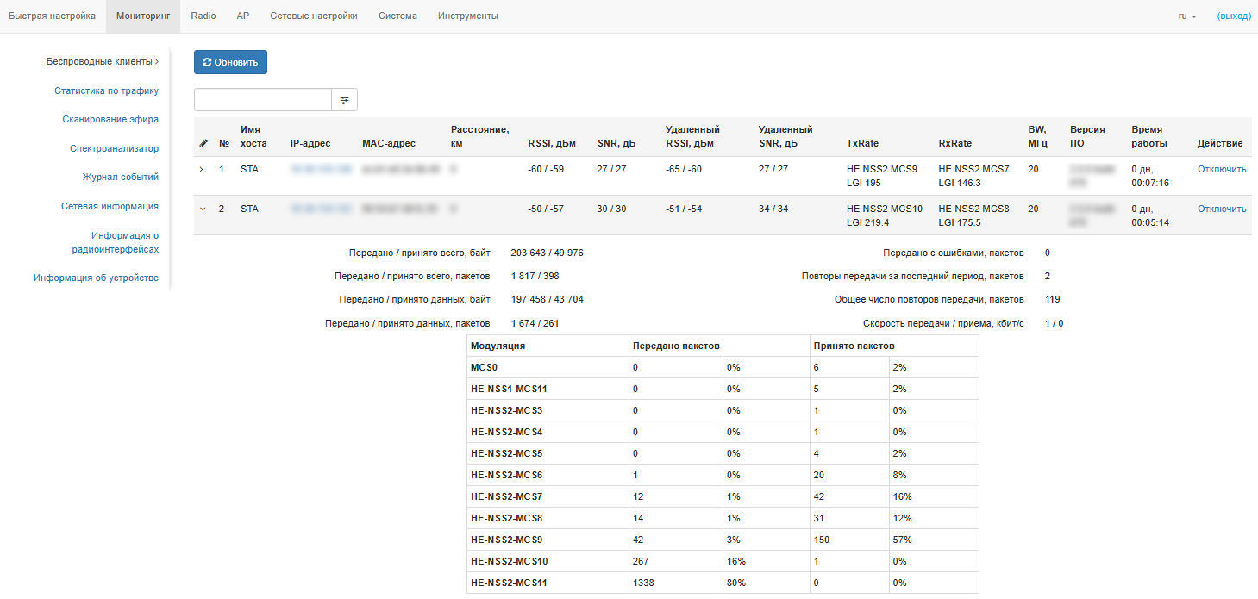
Task: Click blurred IP-address link in row 1
Action: (x=321, y=169)
